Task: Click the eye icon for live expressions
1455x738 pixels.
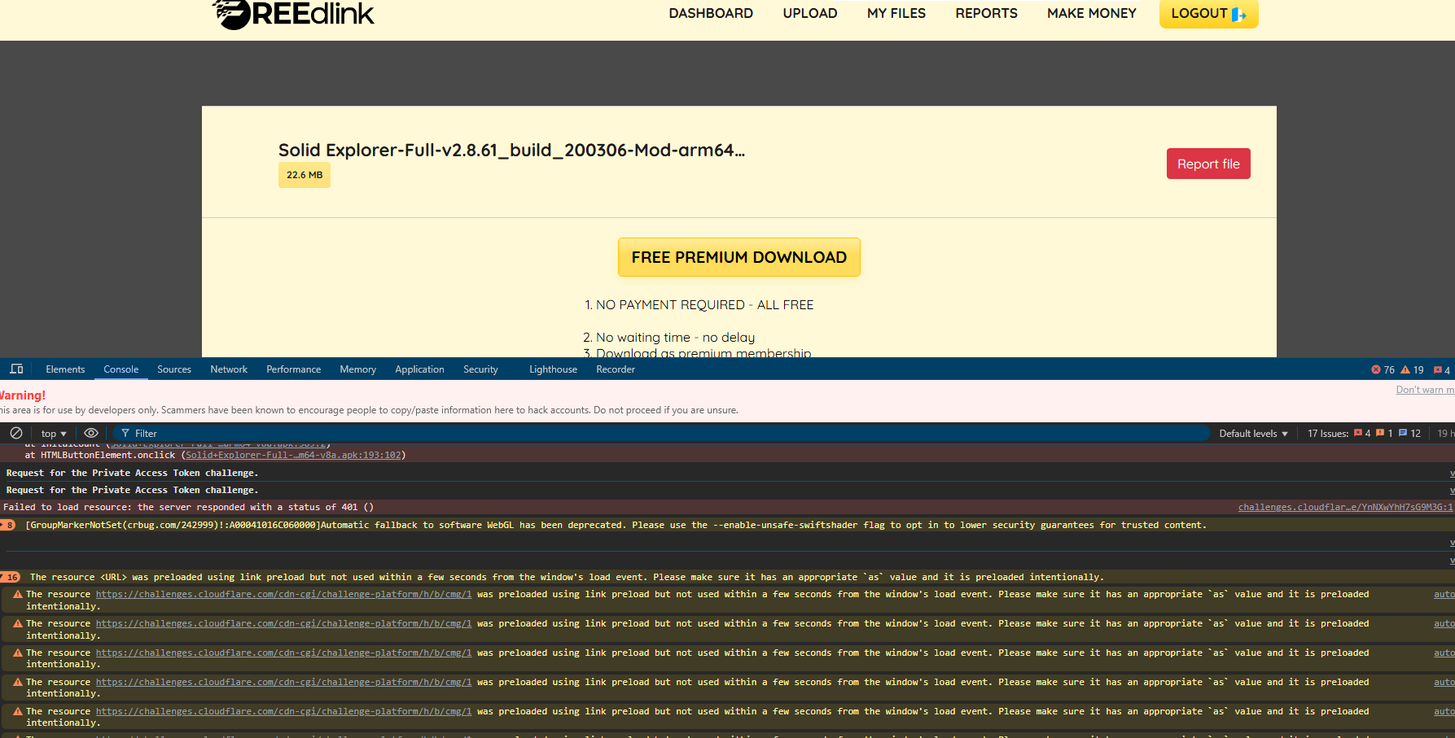Action: (x=91, y=433)
